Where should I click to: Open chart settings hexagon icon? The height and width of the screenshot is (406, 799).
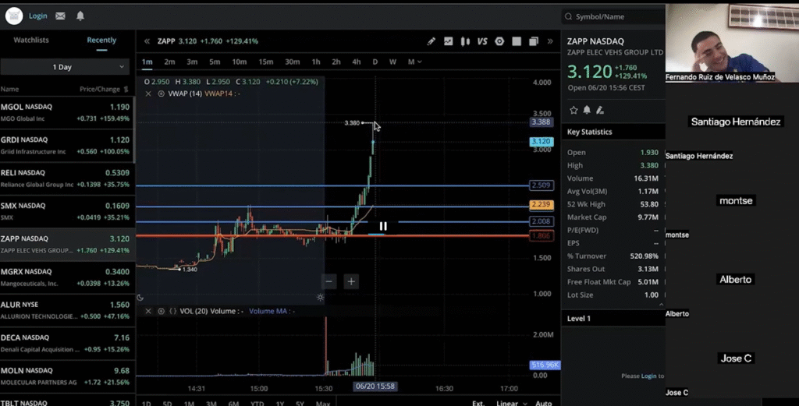pos(499,41)
